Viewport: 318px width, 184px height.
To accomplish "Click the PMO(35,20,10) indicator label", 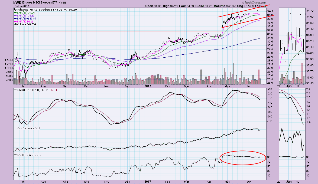I will (x=28, y=90).
